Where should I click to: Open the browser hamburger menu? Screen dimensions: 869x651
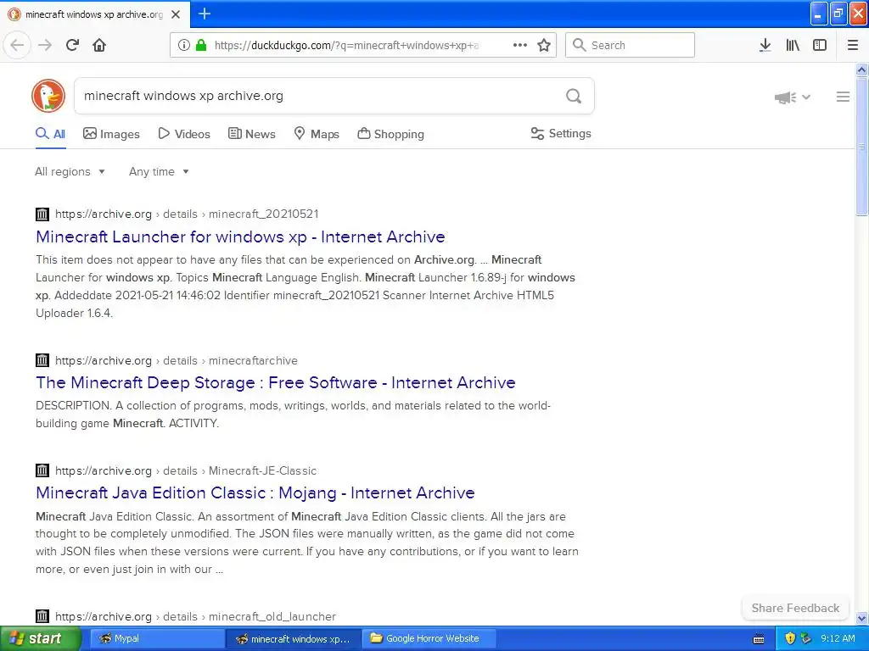tap(852, 45)
